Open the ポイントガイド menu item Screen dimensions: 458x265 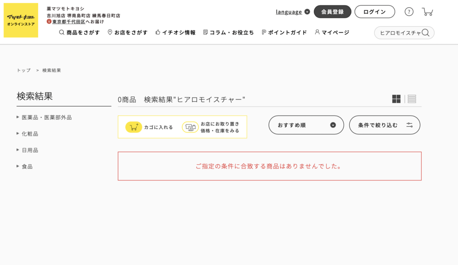[x=284, y=33]
